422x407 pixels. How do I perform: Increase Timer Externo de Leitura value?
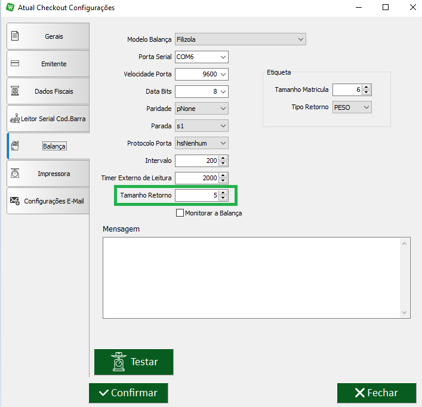(x=223, y=175)
